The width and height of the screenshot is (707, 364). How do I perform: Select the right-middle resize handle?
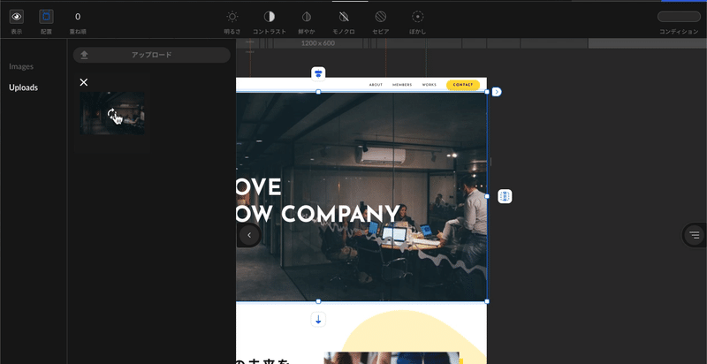tap(487, 196)
